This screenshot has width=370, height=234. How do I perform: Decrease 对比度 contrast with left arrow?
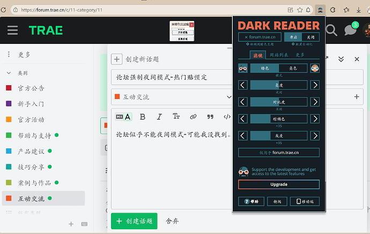tap(243, 102)
